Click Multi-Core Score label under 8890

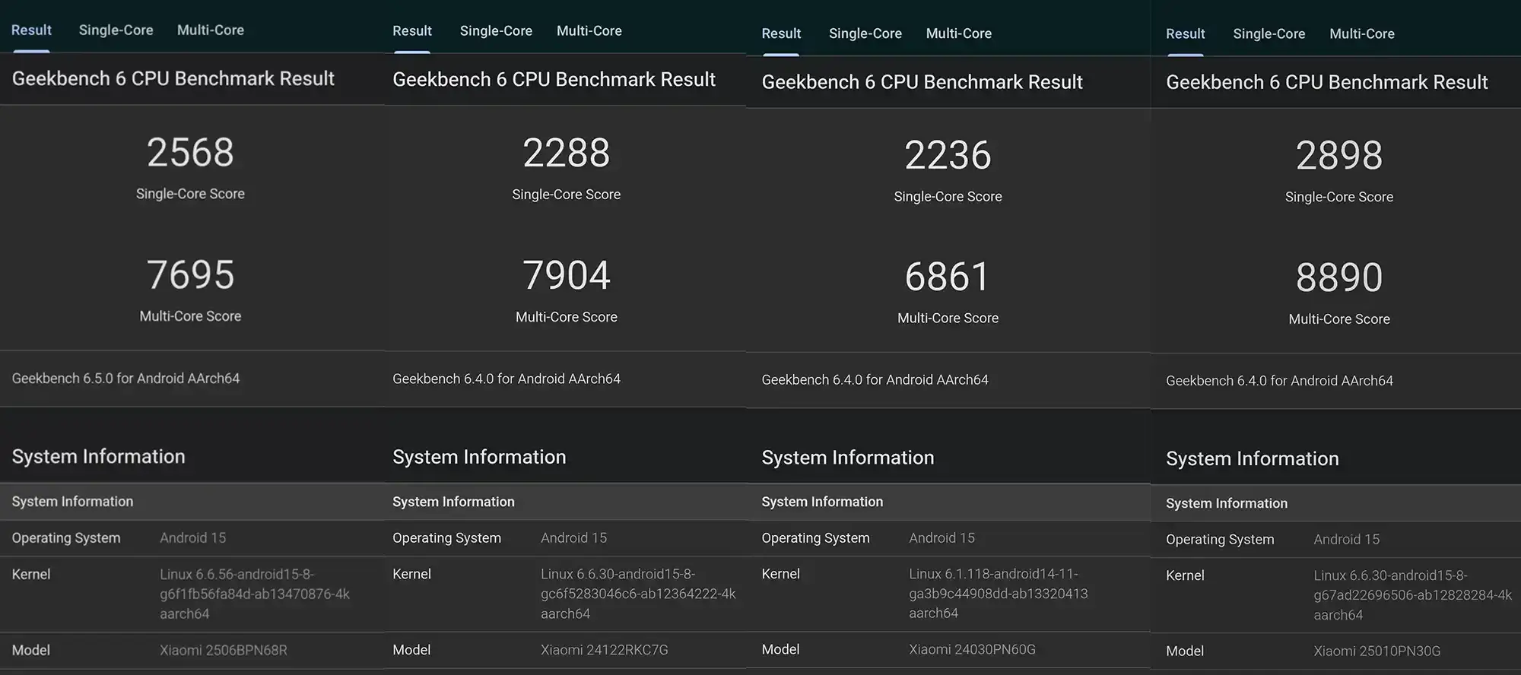pos(1339,319)
